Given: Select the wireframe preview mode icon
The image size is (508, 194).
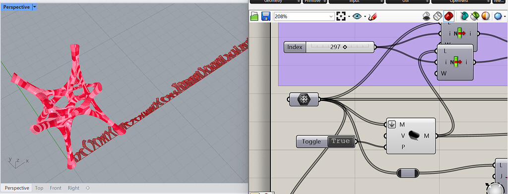Looking at the screenshot, I should click(438, 16).
